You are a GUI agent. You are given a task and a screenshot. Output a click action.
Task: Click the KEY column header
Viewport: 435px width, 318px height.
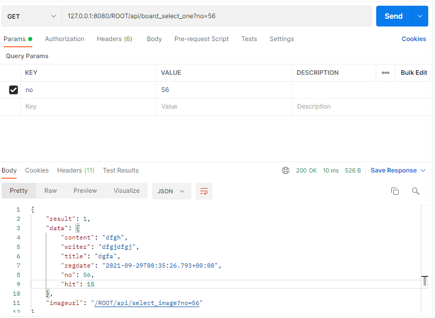31,73
